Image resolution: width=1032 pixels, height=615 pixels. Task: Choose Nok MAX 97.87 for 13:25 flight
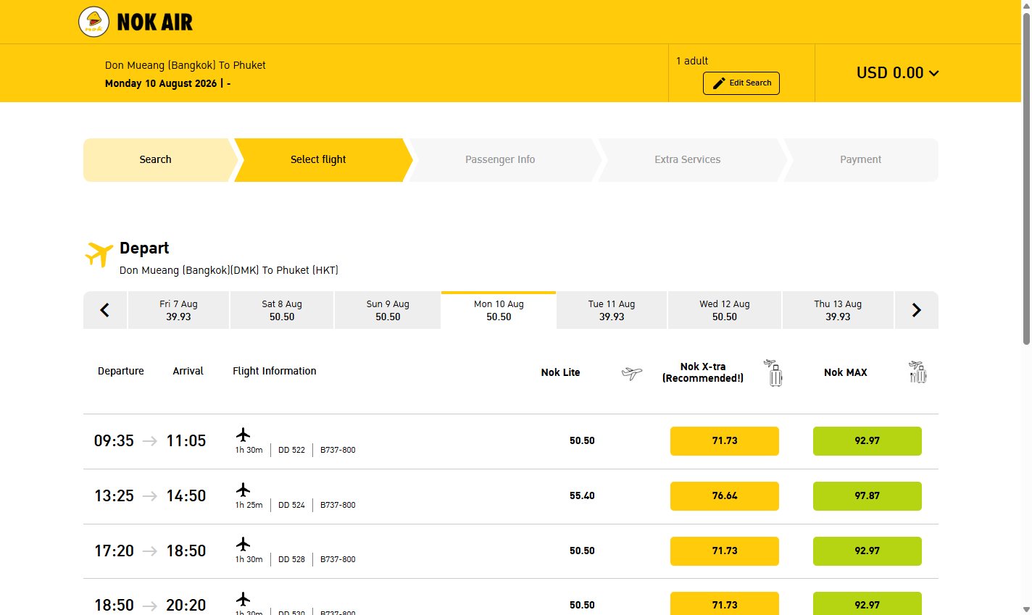coord(867,496)
